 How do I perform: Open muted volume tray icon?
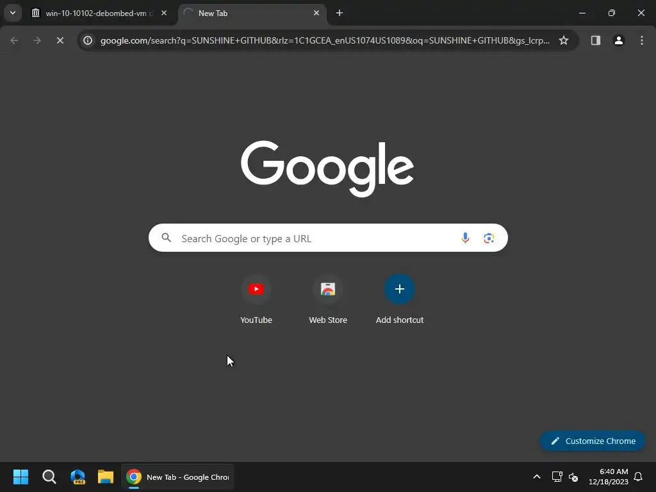pos(573,477)
